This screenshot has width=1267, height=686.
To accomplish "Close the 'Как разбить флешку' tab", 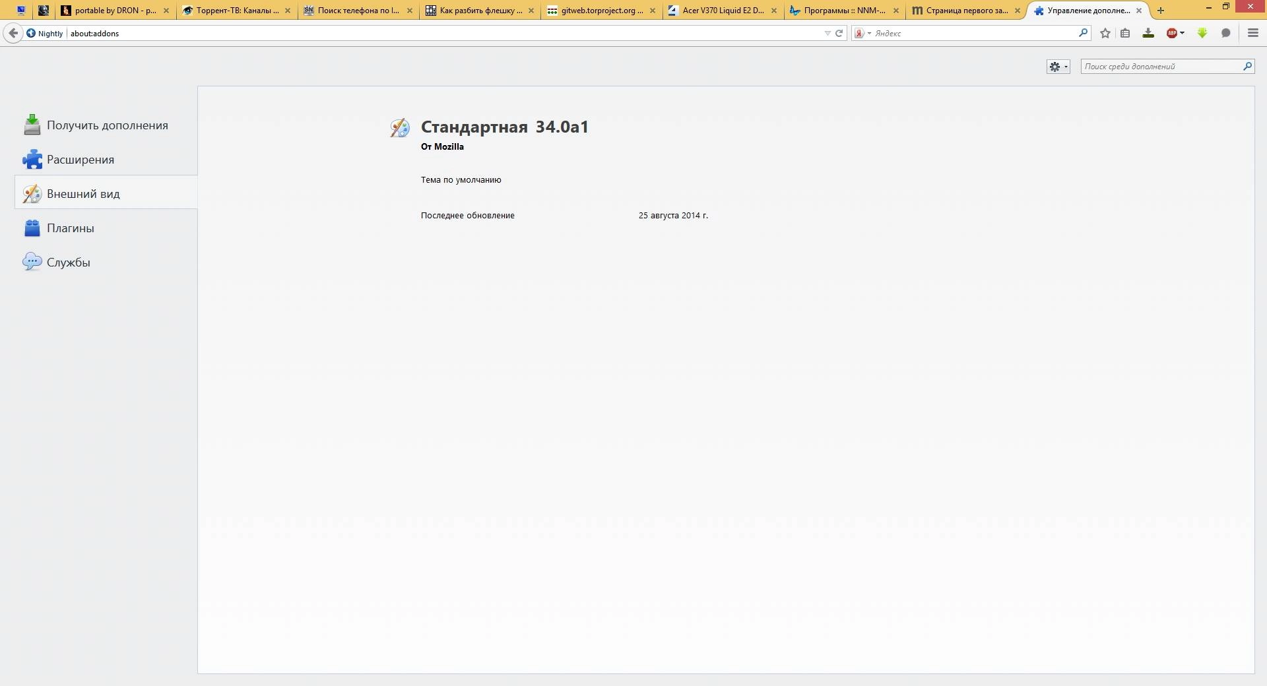I will tap(531, 11).
